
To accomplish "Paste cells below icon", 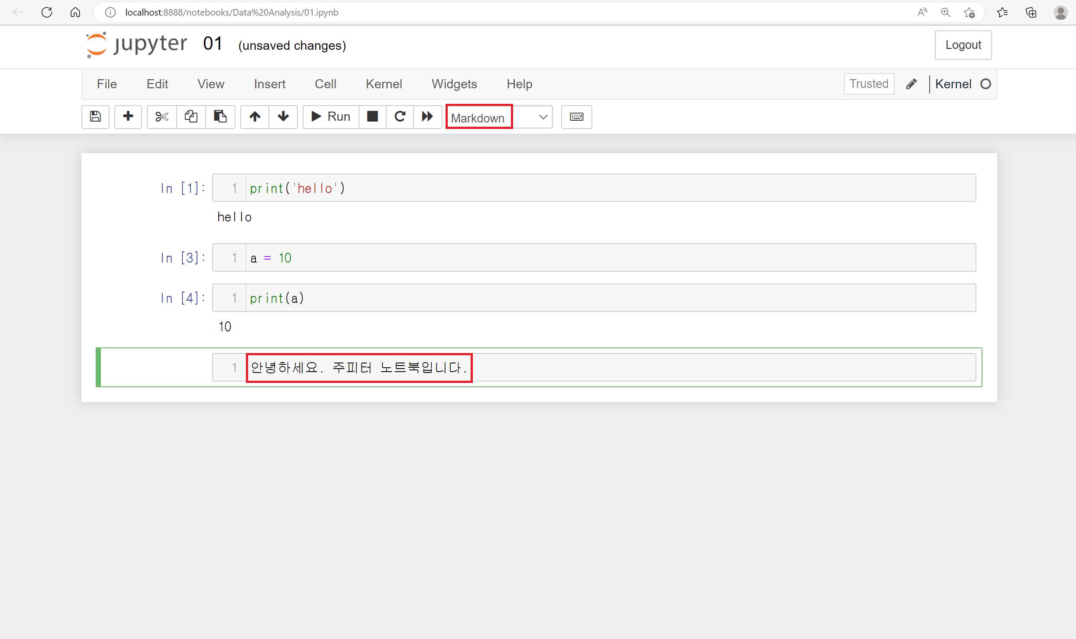I will [220, 116].
